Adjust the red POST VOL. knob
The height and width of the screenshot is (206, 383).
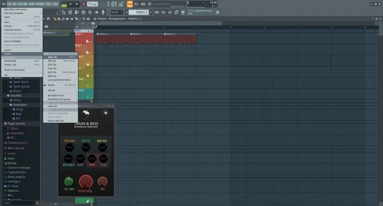(x=86, y=182)
